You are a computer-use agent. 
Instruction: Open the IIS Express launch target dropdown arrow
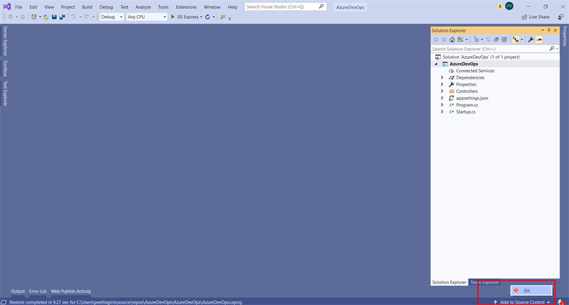tap(201, 17)
